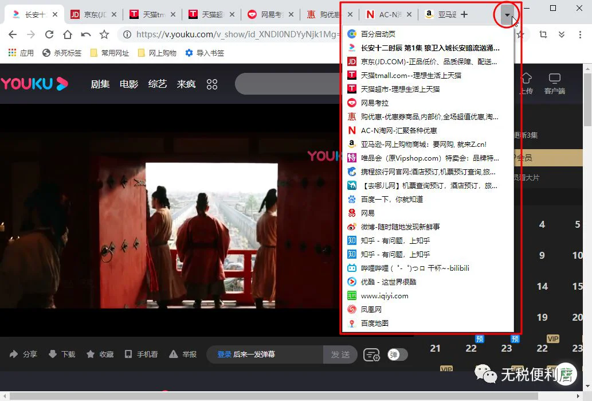Open danmaku settings icon beside 发送
The image size is (592, 401).
371,355
